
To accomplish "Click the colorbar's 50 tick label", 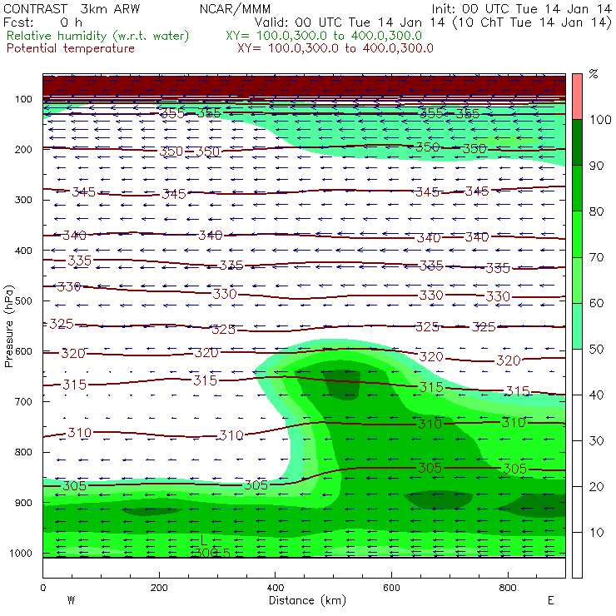I will click(x=596, y=350).
